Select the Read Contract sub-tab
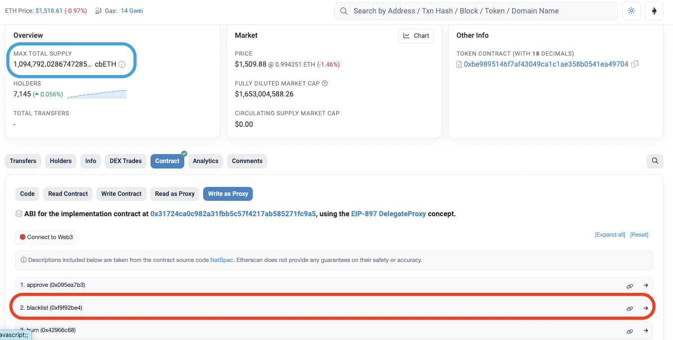The height and width of the screenshot is (340, 673). pos(68,194)
